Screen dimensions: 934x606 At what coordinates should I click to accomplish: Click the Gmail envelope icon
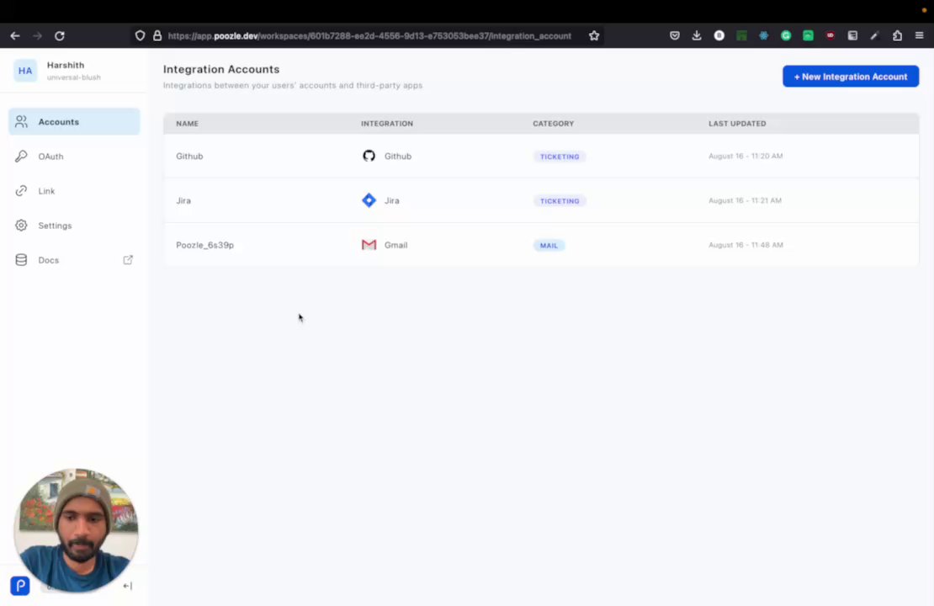[369, 245]
